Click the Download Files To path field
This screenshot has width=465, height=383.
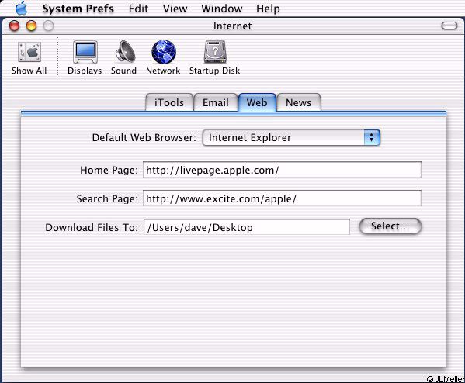pyautogui.click(x=247, y=227)
